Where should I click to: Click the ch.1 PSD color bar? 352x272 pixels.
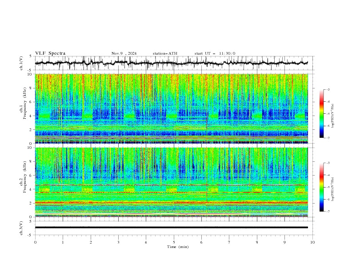[x=321, y=114]
